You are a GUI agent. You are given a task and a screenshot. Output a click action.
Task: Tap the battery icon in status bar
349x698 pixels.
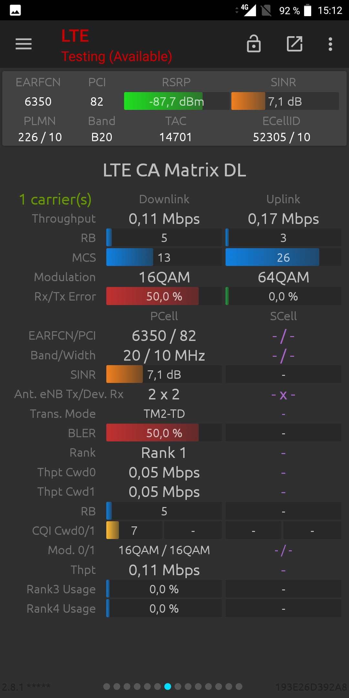(x=308, y=10)
